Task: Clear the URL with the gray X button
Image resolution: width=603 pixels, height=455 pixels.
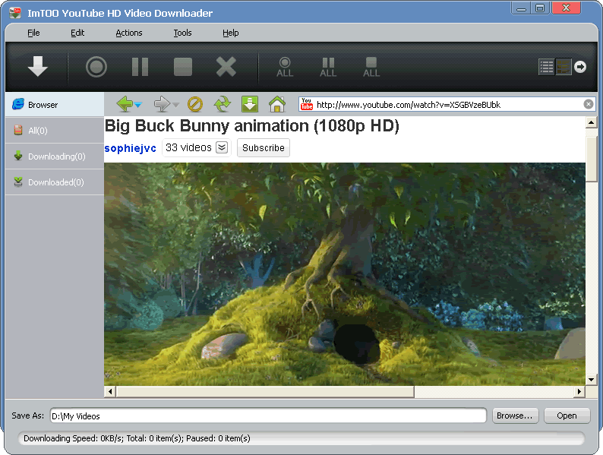Action: pos(589,104)
